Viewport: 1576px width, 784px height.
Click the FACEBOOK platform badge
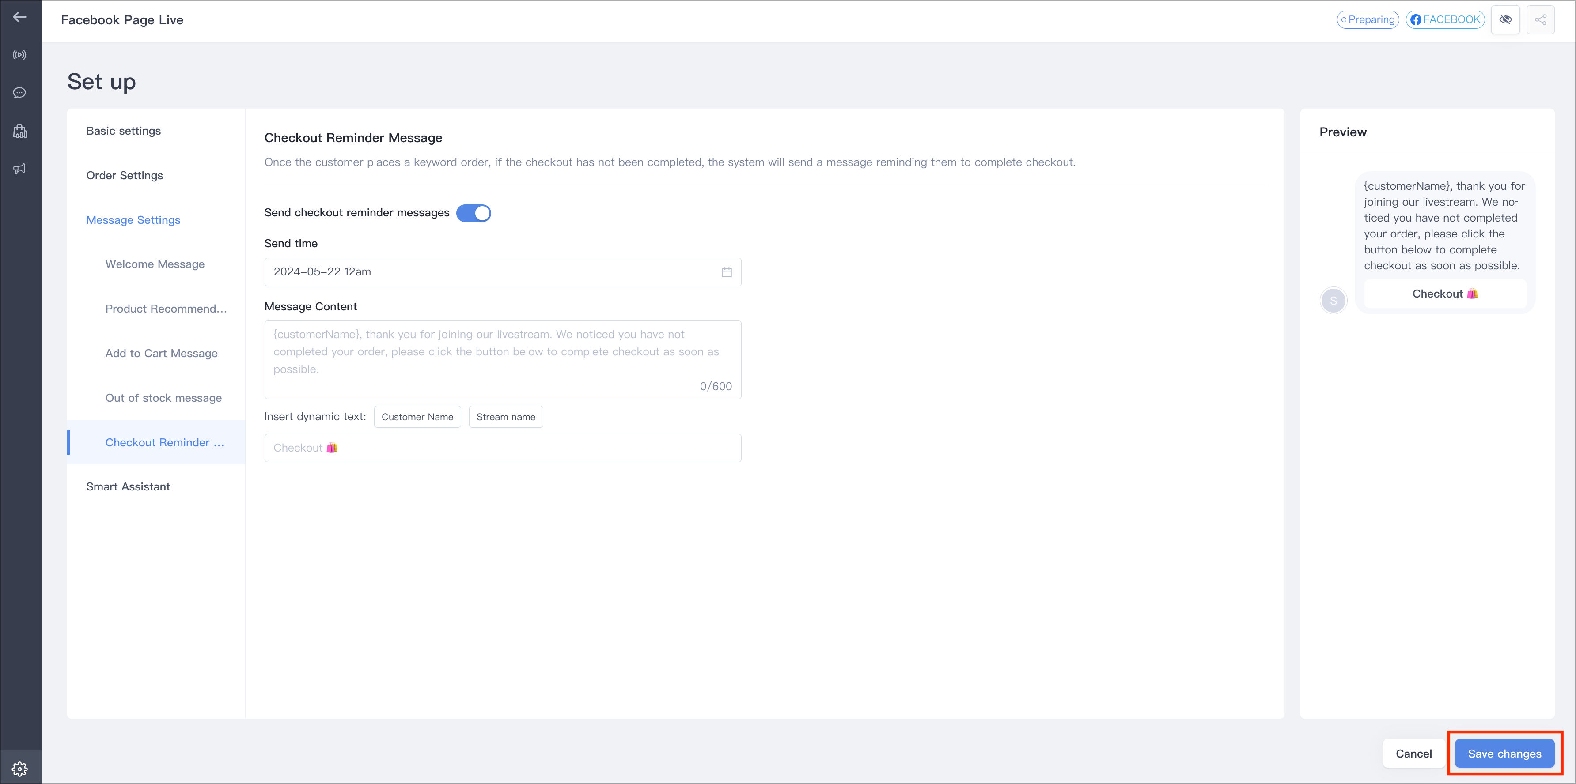pos(1445,19)
